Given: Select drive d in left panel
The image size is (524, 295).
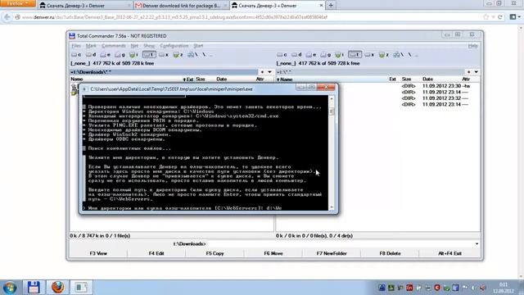Looking at the screenshot, I should [91, 55].
